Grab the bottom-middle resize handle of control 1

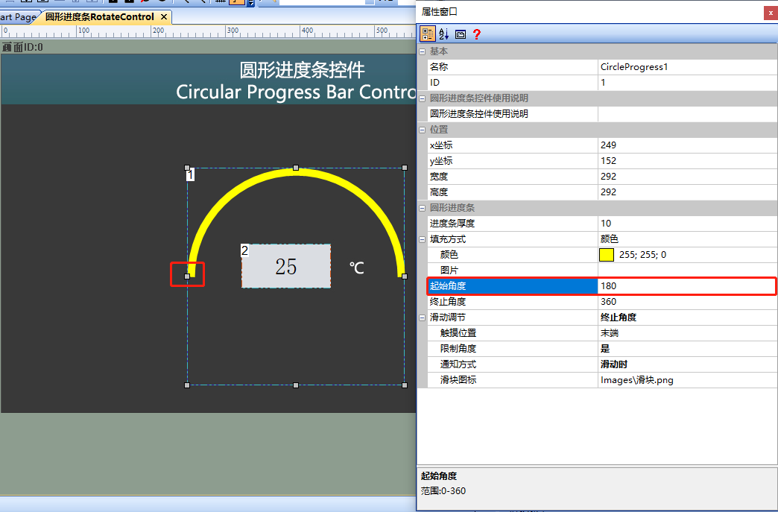tap(296, 385)
